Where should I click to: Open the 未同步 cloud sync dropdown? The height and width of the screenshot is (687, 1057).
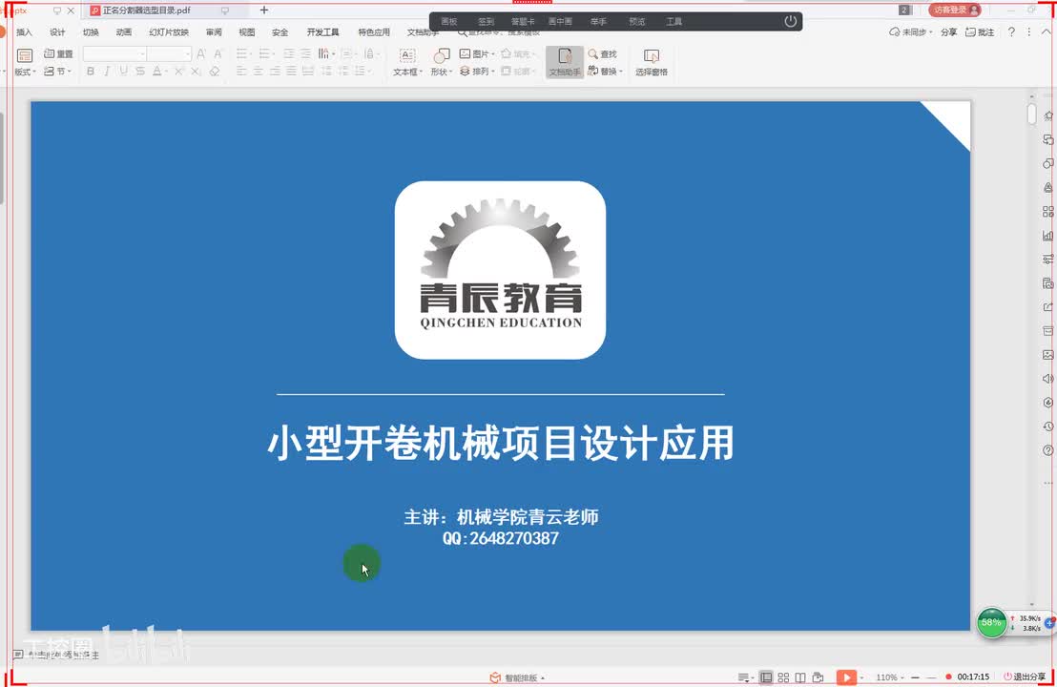(911, 32)
